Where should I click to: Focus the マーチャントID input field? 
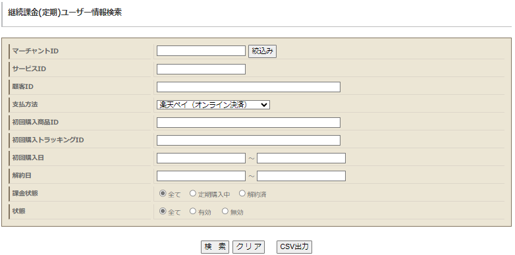click(x=201, y=51)
